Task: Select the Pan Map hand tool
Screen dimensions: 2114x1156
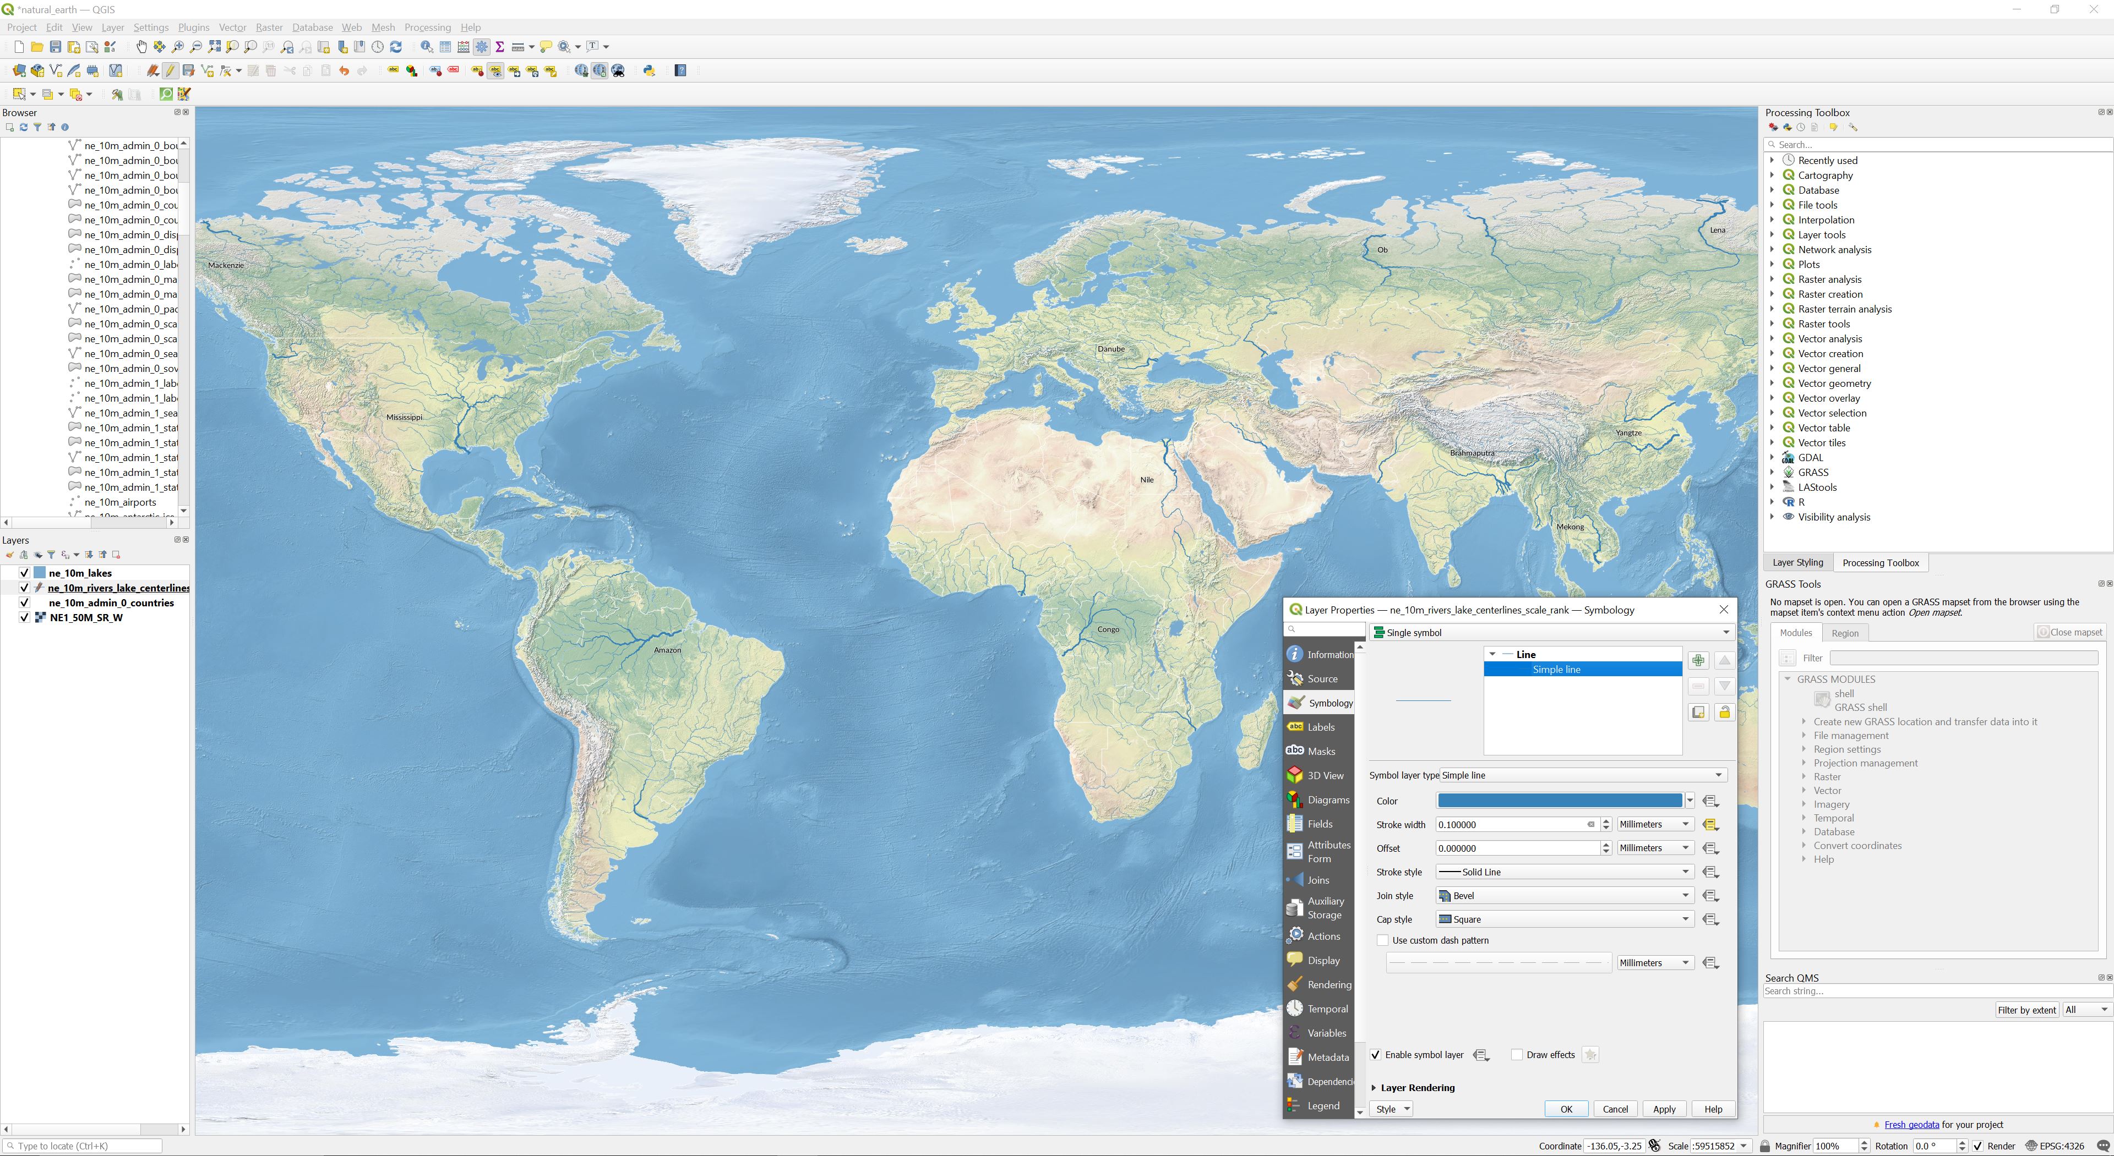Action: coord(141,47)
